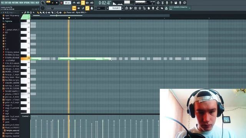Viewport: 246px width, 138px height.
Task: Select the piano roll zoom magnifier tool
Action: 58,13
